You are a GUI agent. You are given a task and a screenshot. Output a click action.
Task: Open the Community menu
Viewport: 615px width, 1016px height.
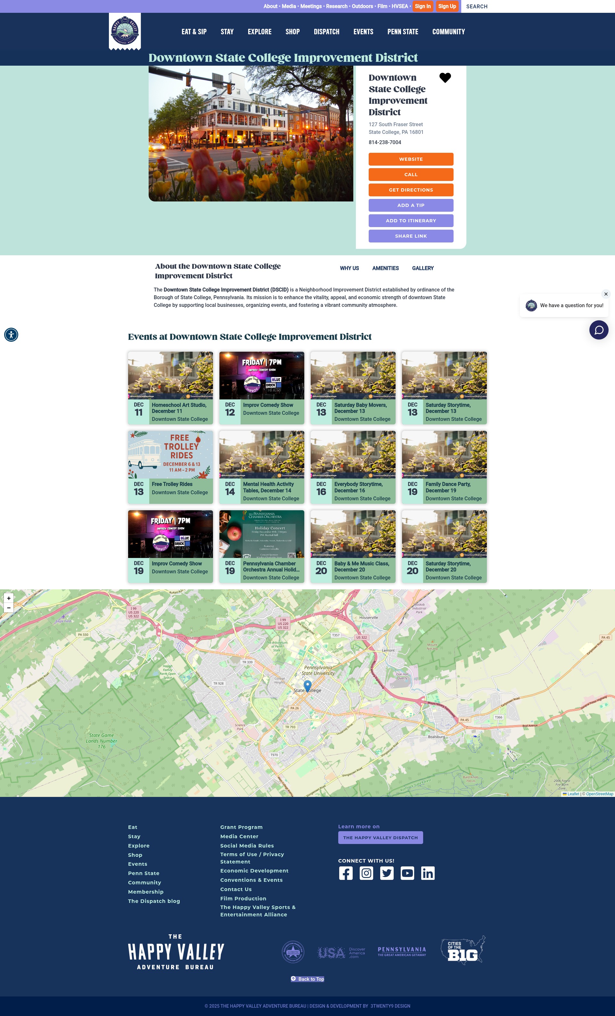pos(448,32)
